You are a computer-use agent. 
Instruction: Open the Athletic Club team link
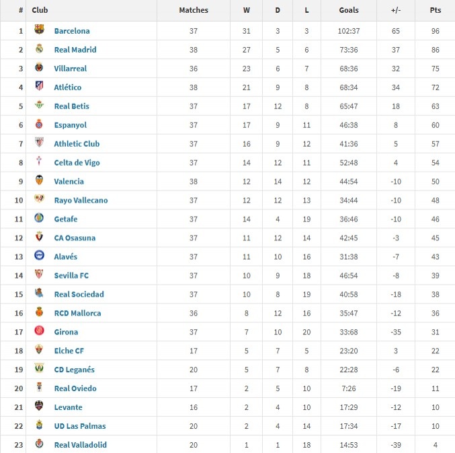77,144
